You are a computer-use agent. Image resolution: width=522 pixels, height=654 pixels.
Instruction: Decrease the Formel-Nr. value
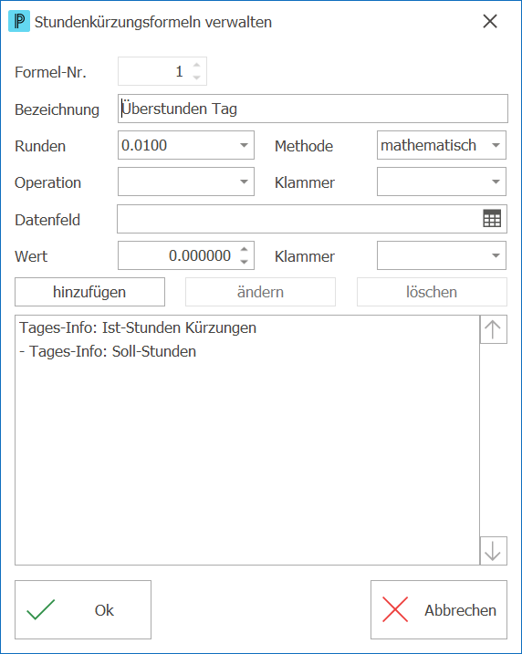[x=196, y=78]
